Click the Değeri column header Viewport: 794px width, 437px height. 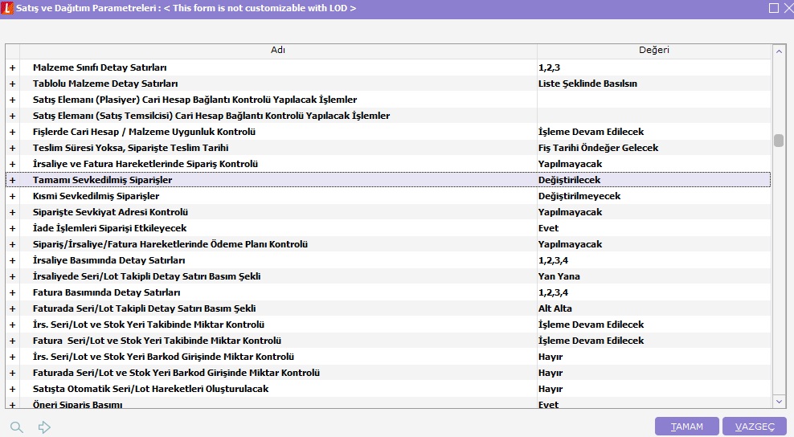653,50
